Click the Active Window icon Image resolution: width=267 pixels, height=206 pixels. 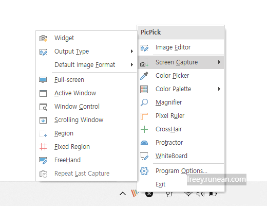[43, 93]
